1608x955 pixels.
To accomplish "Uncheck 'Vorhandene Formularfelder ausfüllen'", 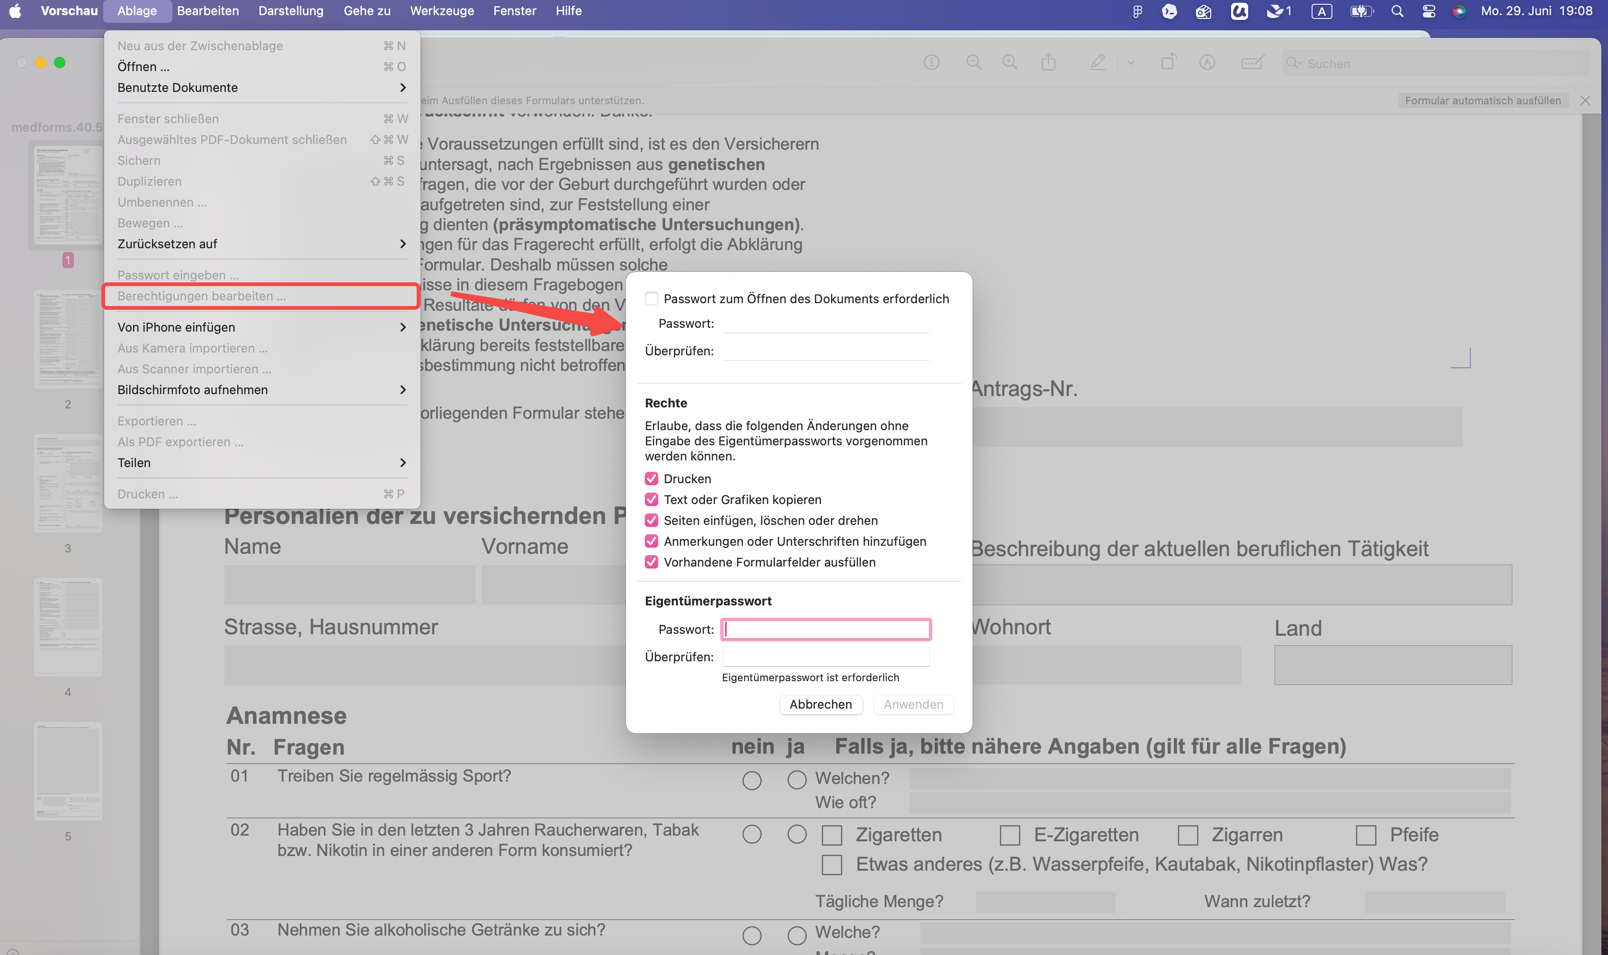I will (x=651, y=562).
